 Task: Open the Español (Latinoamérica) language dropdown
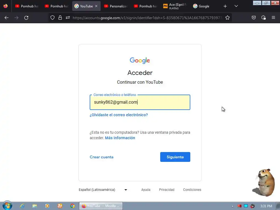[x=103, y=190]
